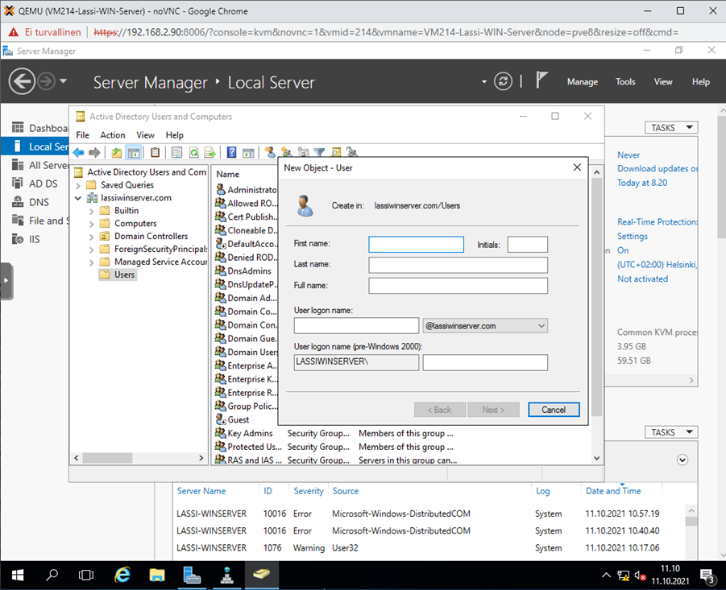Click the Forward arrow in ADUC toolbar

(x=94, y=153)
